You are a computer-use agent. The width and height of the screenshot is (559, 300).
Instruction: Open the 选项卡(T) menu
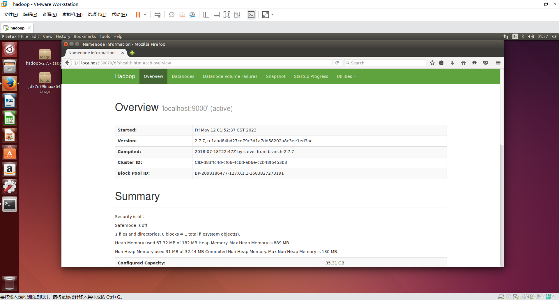point(97,15)
